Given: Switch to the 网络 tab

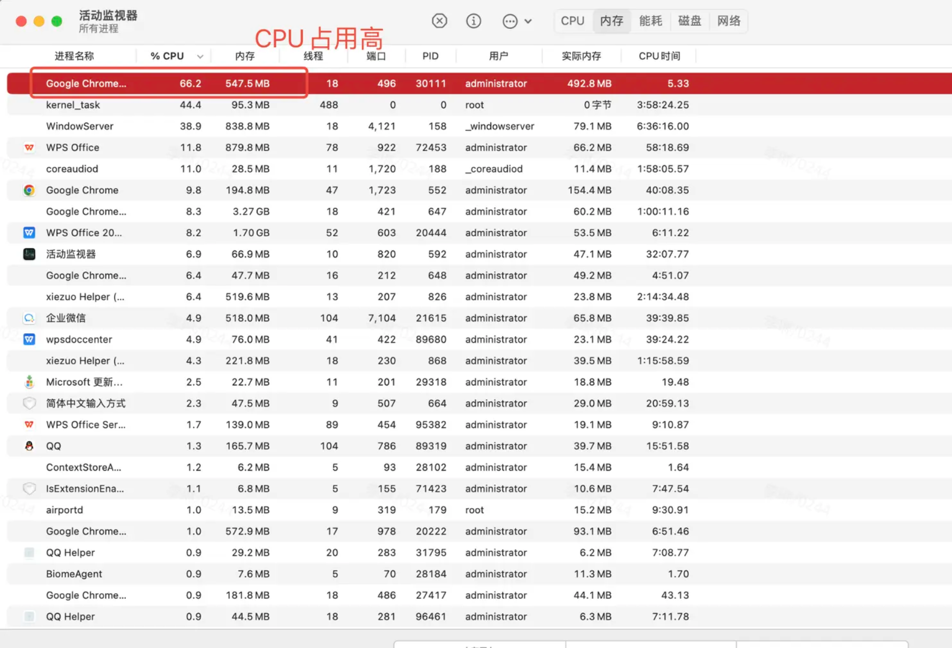Looking at the screenshot, I should point(729,21).
